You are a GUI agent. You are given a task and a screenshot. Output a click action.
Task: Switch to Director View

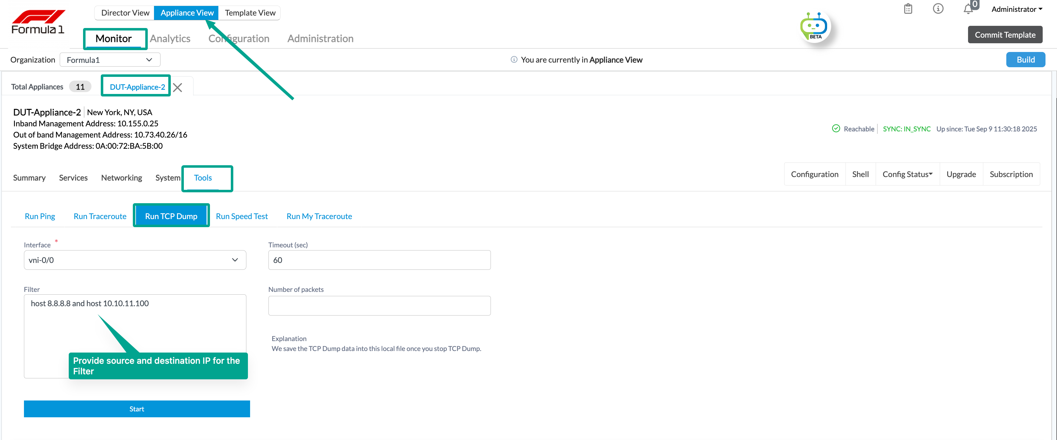point(125,13)
